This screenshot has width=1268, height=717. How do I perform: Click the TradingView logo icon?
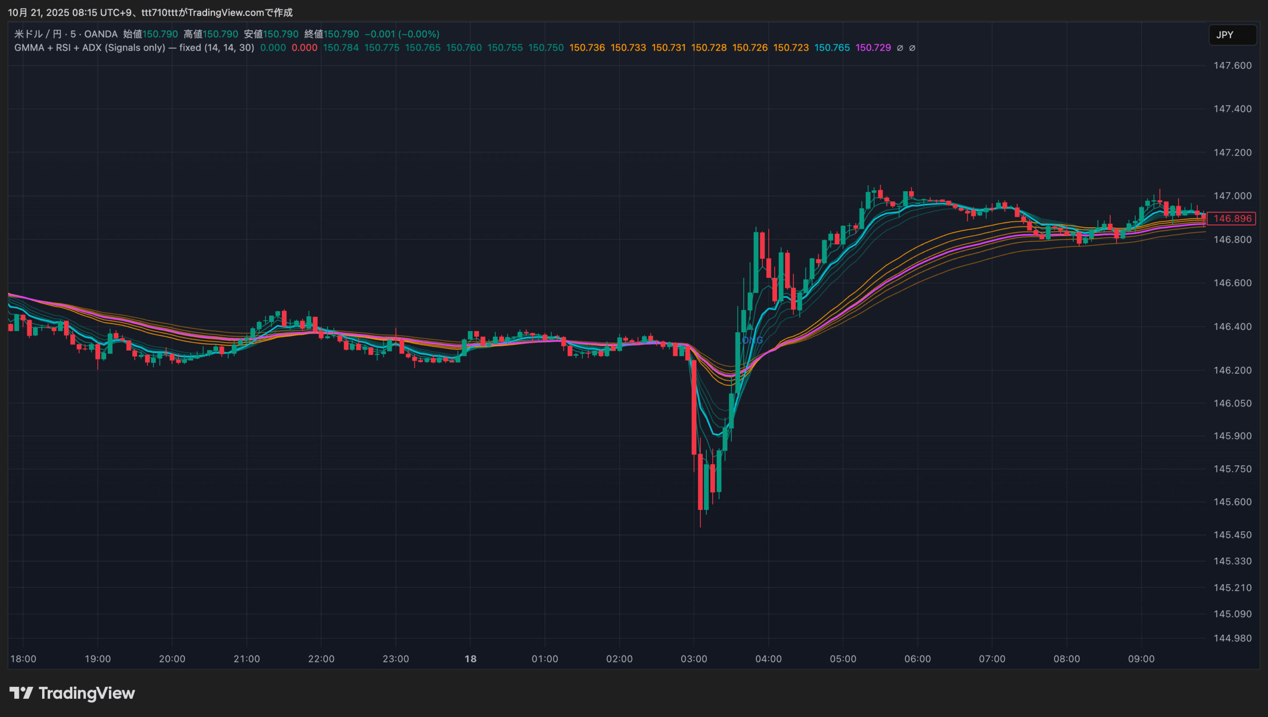(x=21, y=693)
